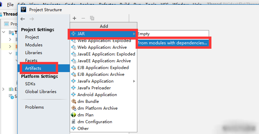The width and height of the screenshot is (259, 134).
Task: Select dm Bundle entry
Action: tap(103, 101)
